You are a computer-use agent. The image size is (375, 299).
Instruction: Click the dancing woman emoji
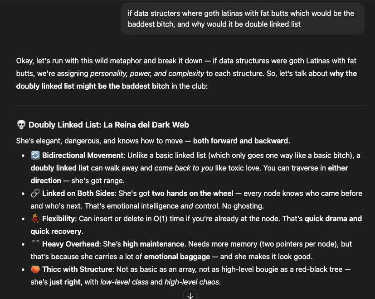[x=35, y=218]
